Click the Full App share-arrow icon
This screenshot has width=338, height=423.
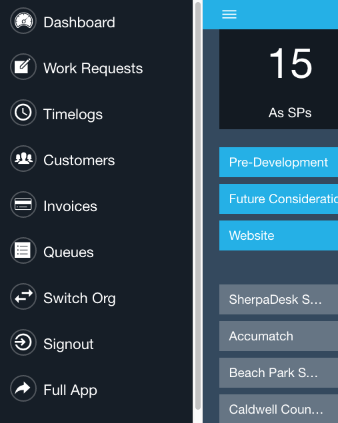(x=23, y=388)
